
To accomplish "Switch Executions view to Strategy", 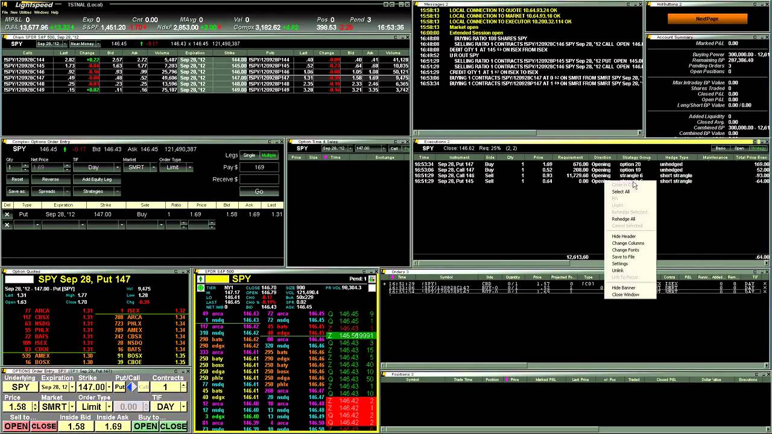I will tap(758, 148).
